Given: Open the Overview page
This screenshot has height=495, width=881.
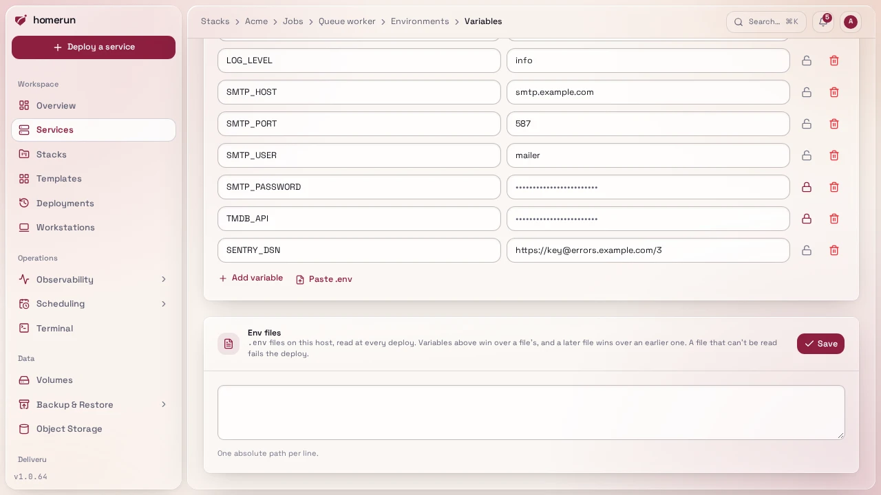Looking at the screenshot, I should point(94,106).
